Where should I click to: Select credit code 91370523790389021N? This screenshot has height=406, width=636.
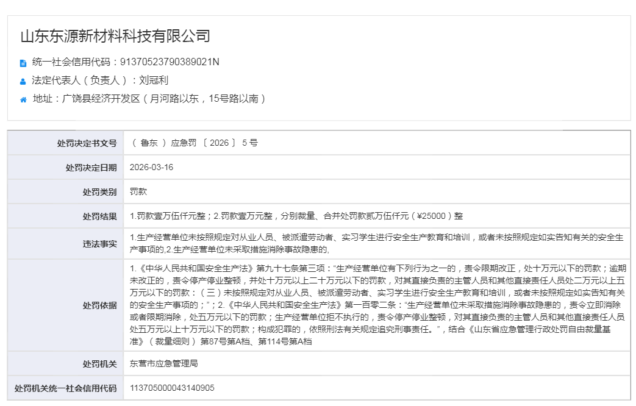(x=170, y=62)
